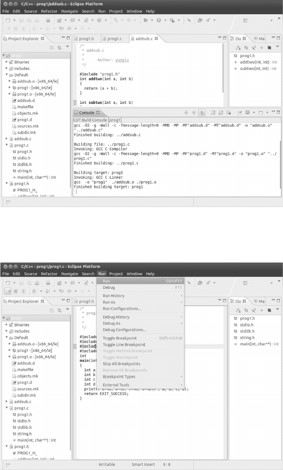Collapse all in the top window Project Explorer
This screenshot has height=470, width=283.
(52, 47)
